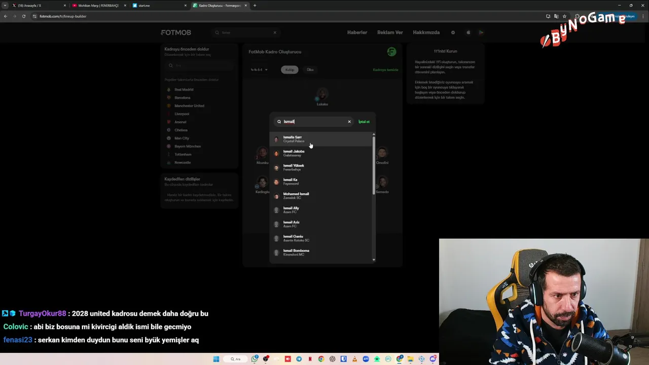Screen dimensions: 649x365
Task: Switch to the Ülke toggle
Action: 310,69
